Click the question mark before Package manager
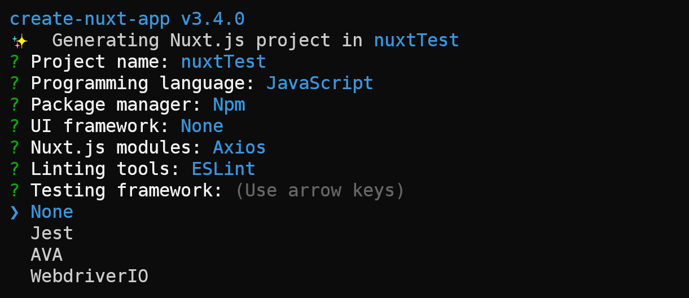 pos(15,104)
